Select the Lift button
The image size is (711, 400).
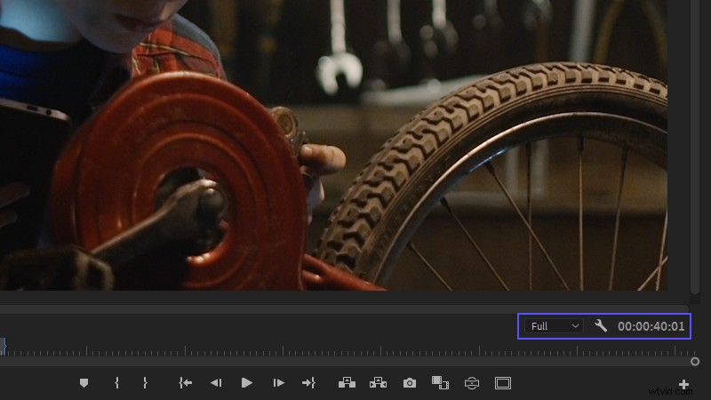click(347, 383)
